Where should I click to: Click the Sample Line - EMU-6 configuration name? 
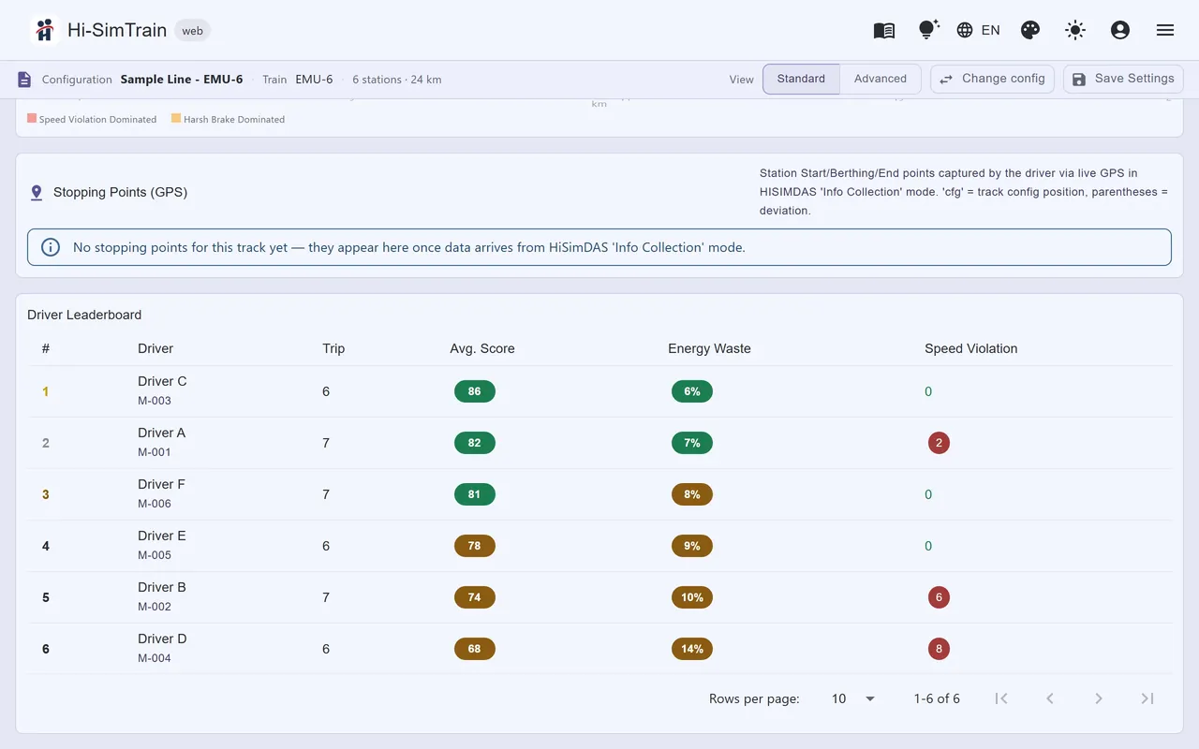click(x=182, y=80)
